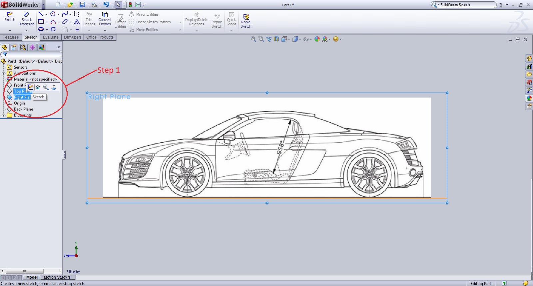Image resolution: width=533 pixels, height=286 pixels.
Task: Switch to the Features tab
Action: pos(11,37)
